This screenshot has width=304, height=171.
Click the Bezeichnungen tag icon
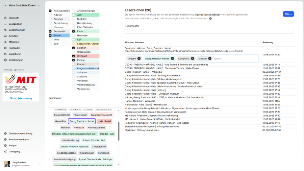[5, 30]
